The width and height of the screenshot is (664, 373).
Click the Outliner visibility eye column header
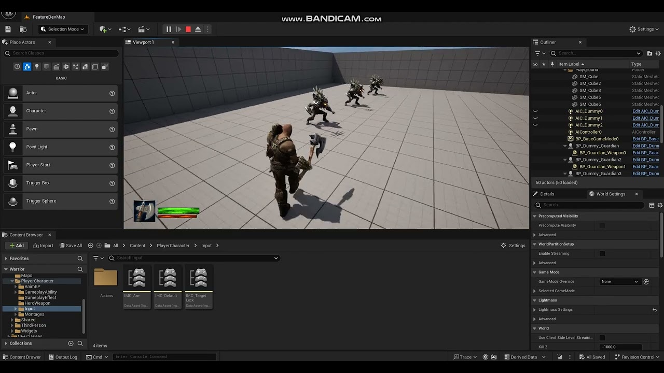pyautogui.click(x=535, y=64)
